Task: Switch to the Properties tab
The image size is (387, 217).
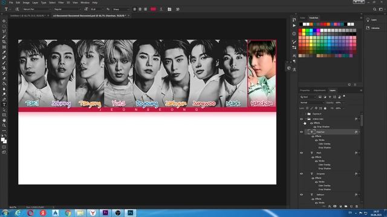Action: click(x=305, y=90)
